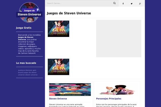Click the Juegos de Steven Universe logo
The height and width of the screenshot is (107, 161).
[29, 13]
